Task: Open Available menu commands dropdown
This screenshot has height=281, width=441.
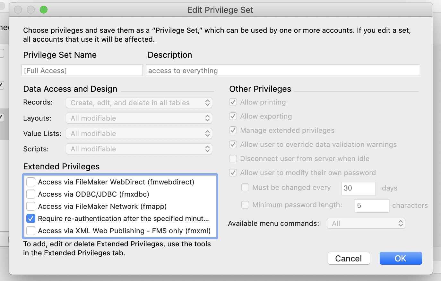Action: pos(366,223)
